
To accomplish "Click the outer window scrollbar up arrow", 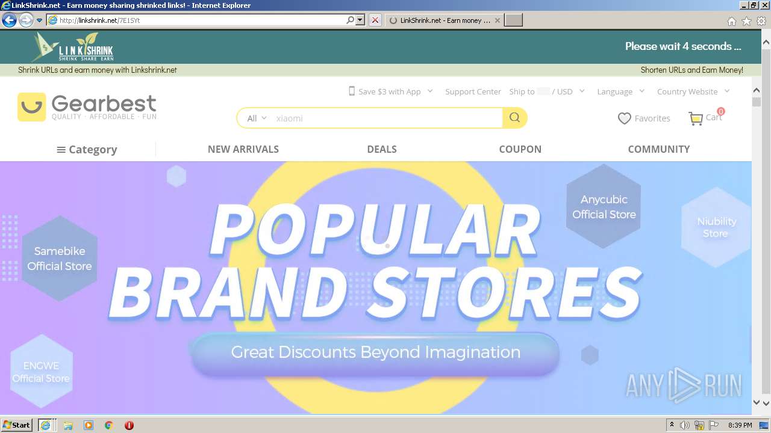I will pyautogui.click(x=766, y=42).
